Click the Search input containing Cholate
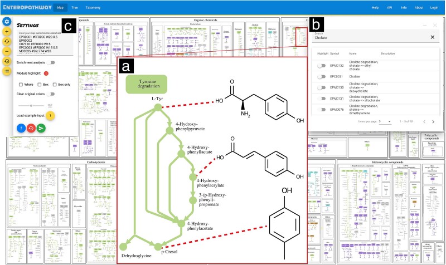 point(370,37)
